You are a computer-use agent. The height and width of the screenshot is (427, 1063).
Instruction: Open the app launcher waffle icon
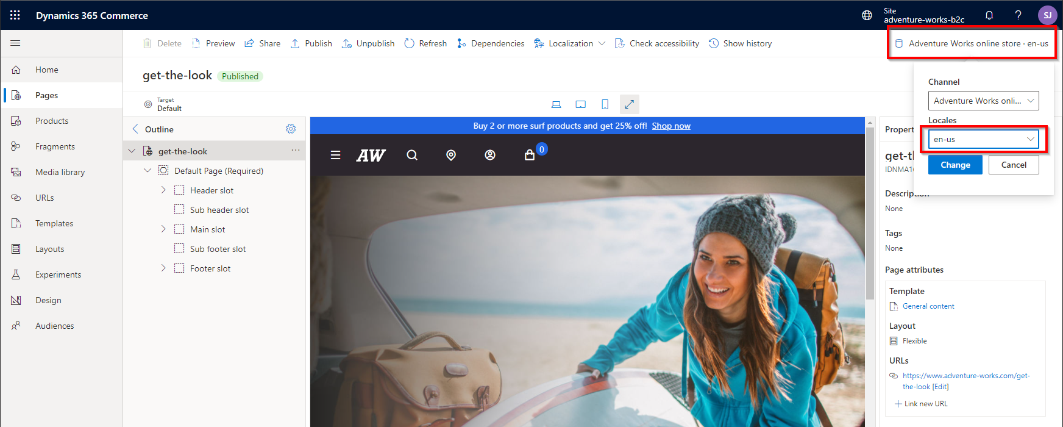pyautogui.click(x=15, y=15)
